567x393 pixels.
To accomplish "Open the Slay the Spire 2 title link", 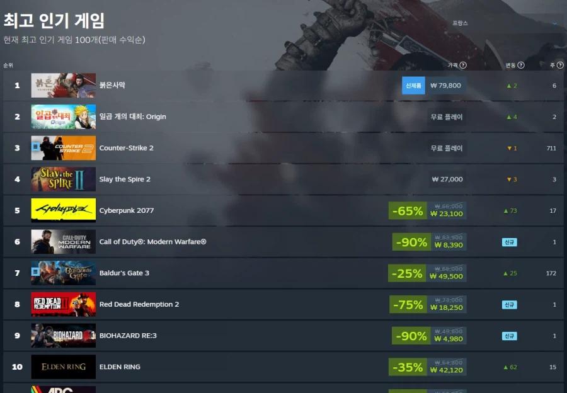I will (125, 179).
